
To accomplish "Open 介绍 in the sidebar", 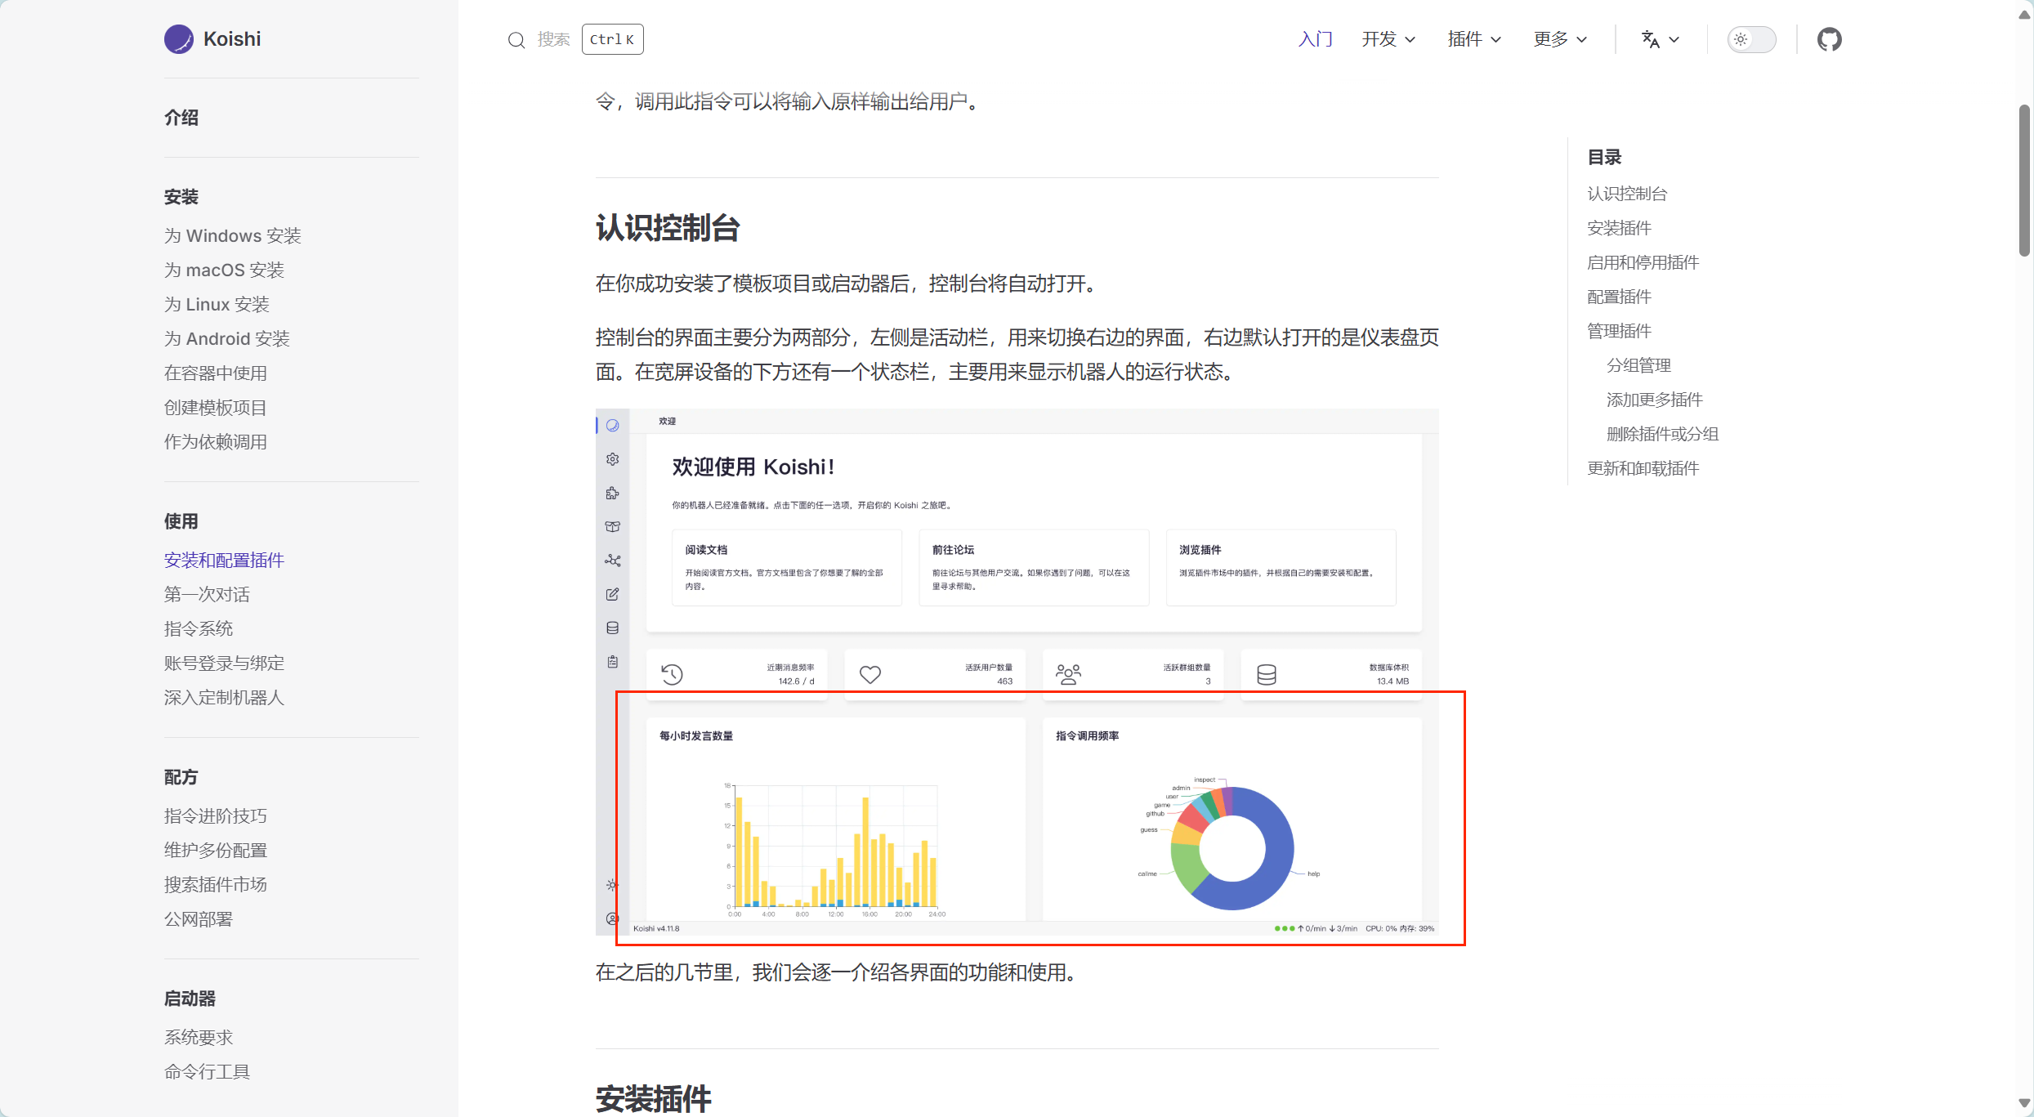I will point(181,118).
